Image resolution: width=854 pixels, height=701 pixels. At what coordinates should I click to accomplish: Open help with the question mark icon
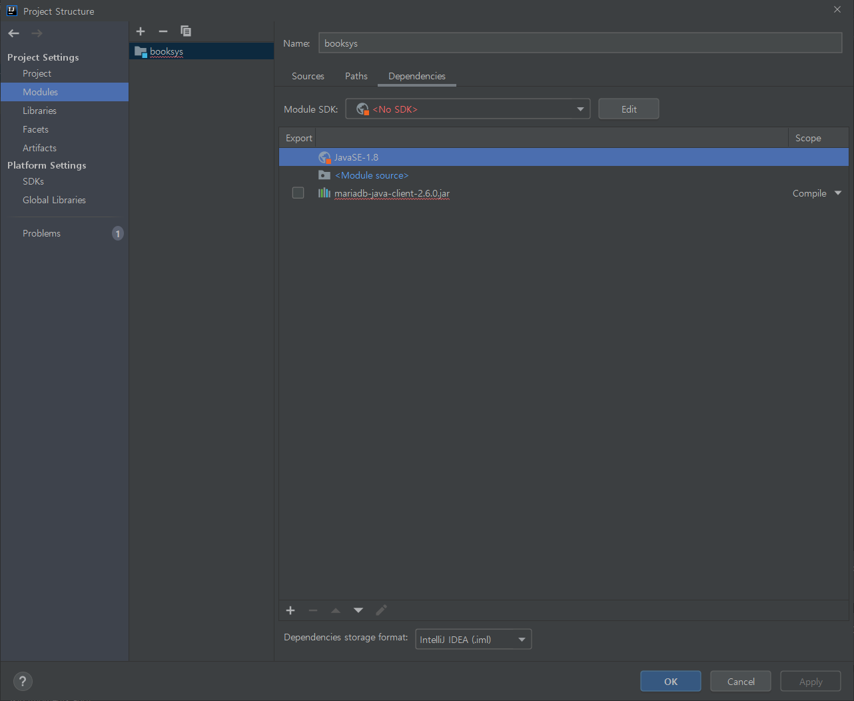pos(23,681)
